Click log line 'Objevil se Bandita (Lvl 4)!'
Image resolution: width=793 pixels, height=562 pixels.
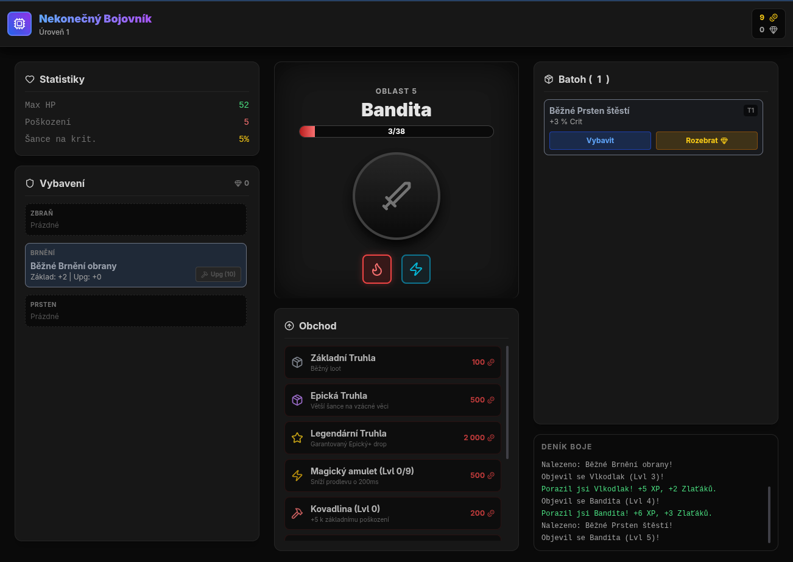pos(601,501)
